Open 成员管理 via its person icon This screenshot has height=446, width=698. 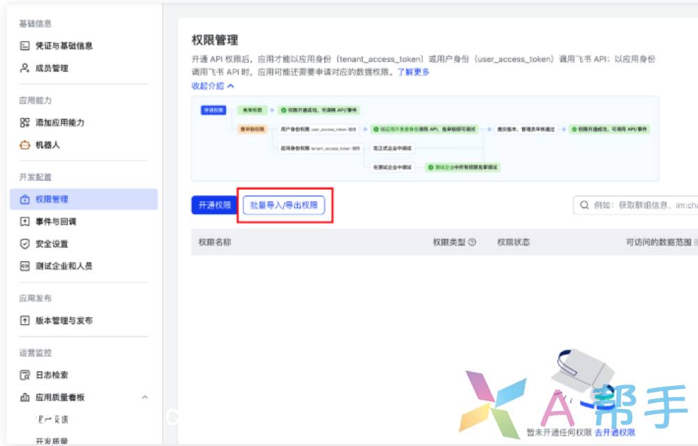[x=24, y=68]
